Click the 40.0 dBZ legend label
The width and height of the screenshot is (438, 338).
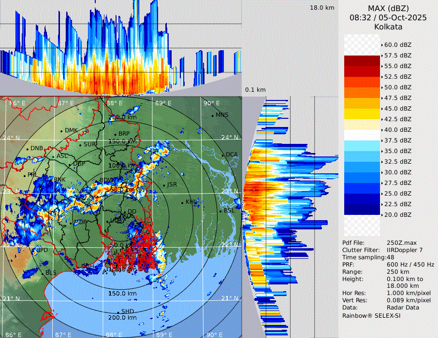point(397,129)
